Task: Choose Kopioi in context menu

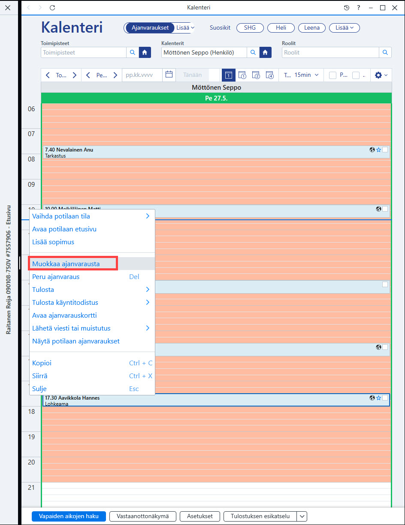Action: [92, 363]
